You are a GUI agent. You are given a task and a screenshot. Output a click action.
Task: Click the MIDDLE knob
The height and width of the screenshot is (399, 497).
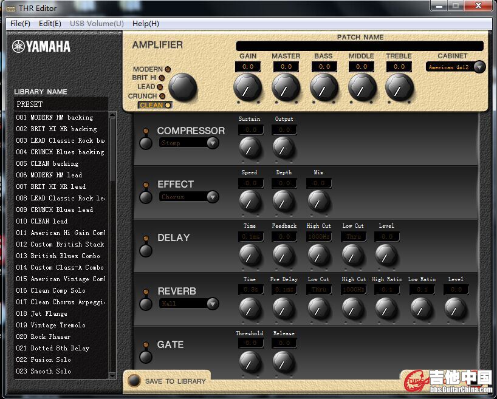click(x=362, y=88)
